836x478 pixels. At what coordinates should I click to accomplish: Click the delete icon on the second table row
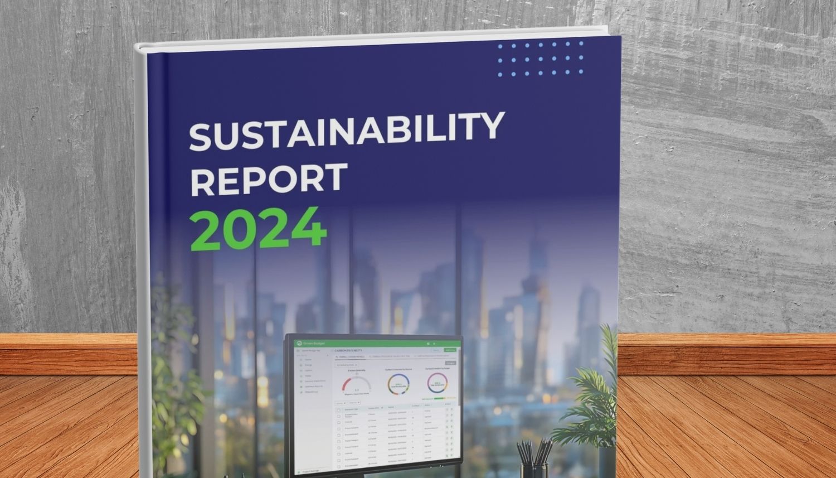pyautogui.click(x=451, y=415)
